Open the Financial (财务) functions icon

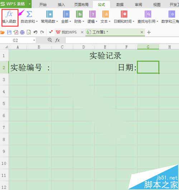pyautogui.click(x=79, y=14)
